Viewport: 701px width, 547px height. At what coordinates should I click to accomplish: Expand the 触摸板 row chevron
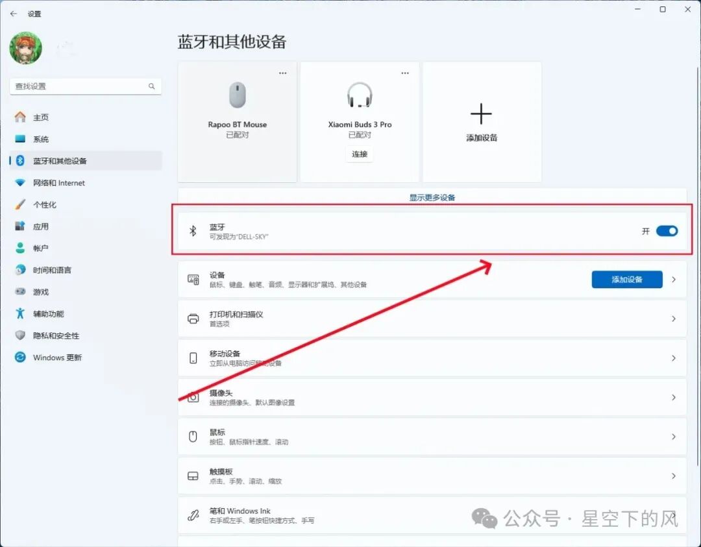(673, 476)
